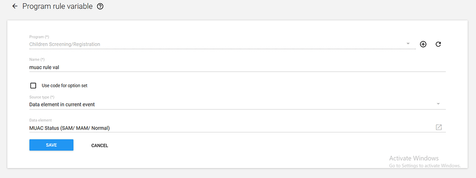The image size is (476, 178).
Task: Click the Use code for option set label
Action: point(65,85)
